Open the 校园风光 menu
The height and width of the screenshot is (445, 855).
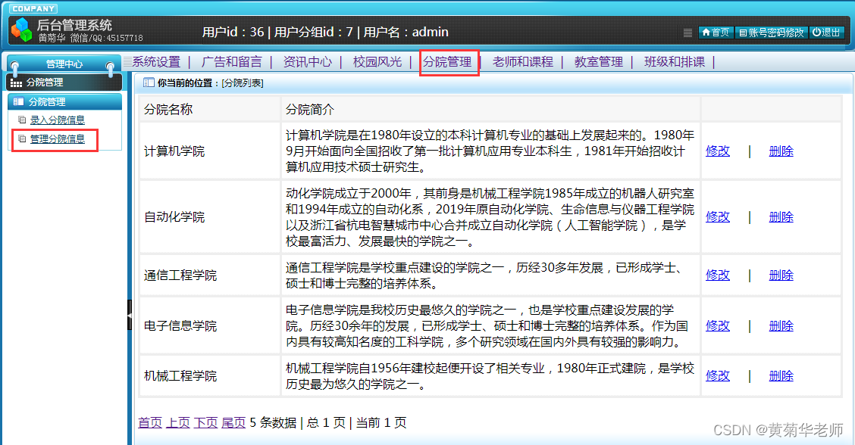377,62
